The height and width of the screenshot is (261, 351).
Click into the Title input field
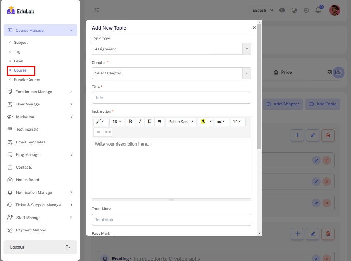coord(171,97)
